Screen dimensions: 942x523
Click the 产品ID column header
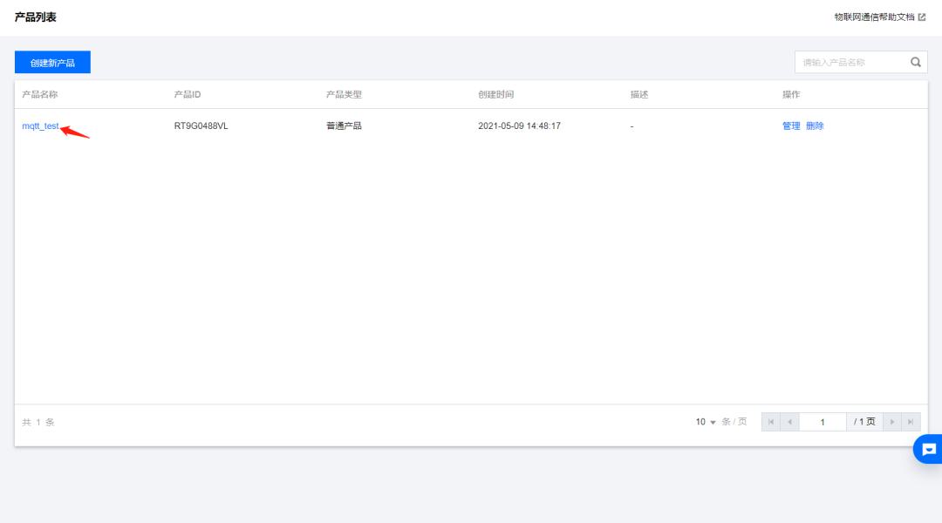188,95
